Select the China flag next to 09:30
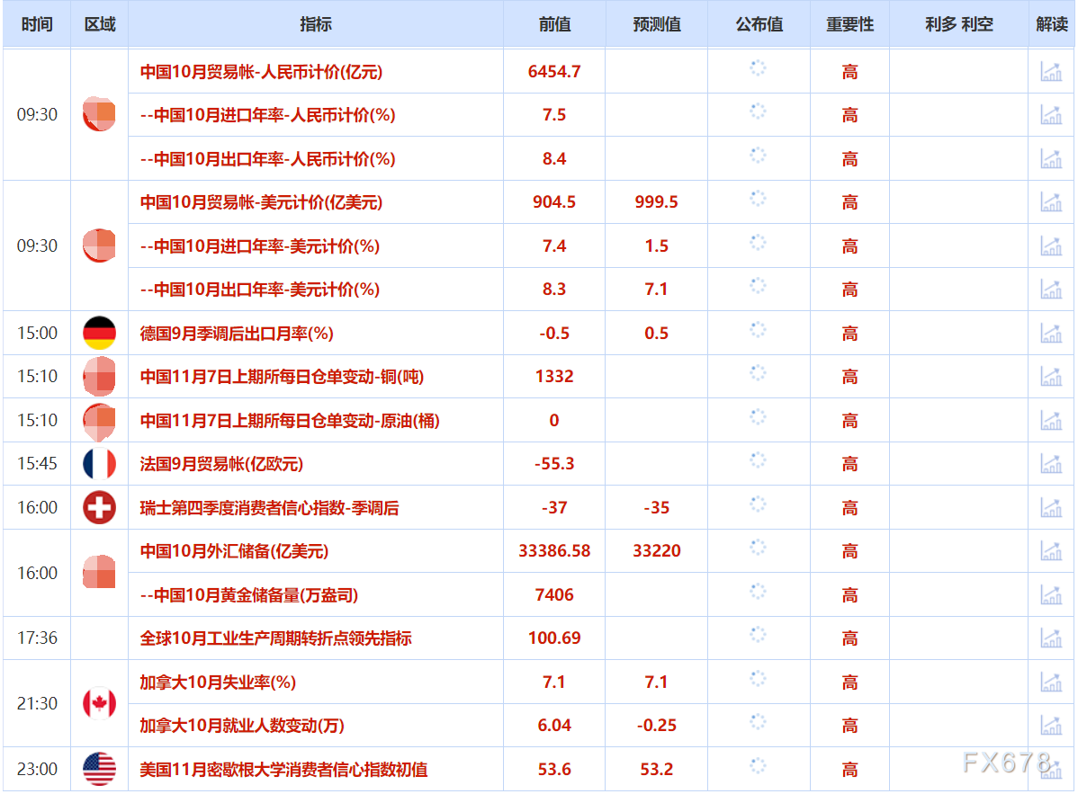Viewport: 1078px width, 794px height. tap(99, 115)
